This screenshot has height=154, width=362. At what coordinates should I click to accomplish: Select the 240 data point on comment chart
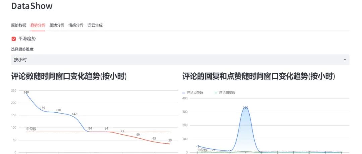pyautogui.click(x=26, y=92)
